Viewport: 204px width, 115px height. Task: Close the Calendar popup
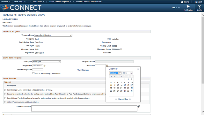(138, 69)
